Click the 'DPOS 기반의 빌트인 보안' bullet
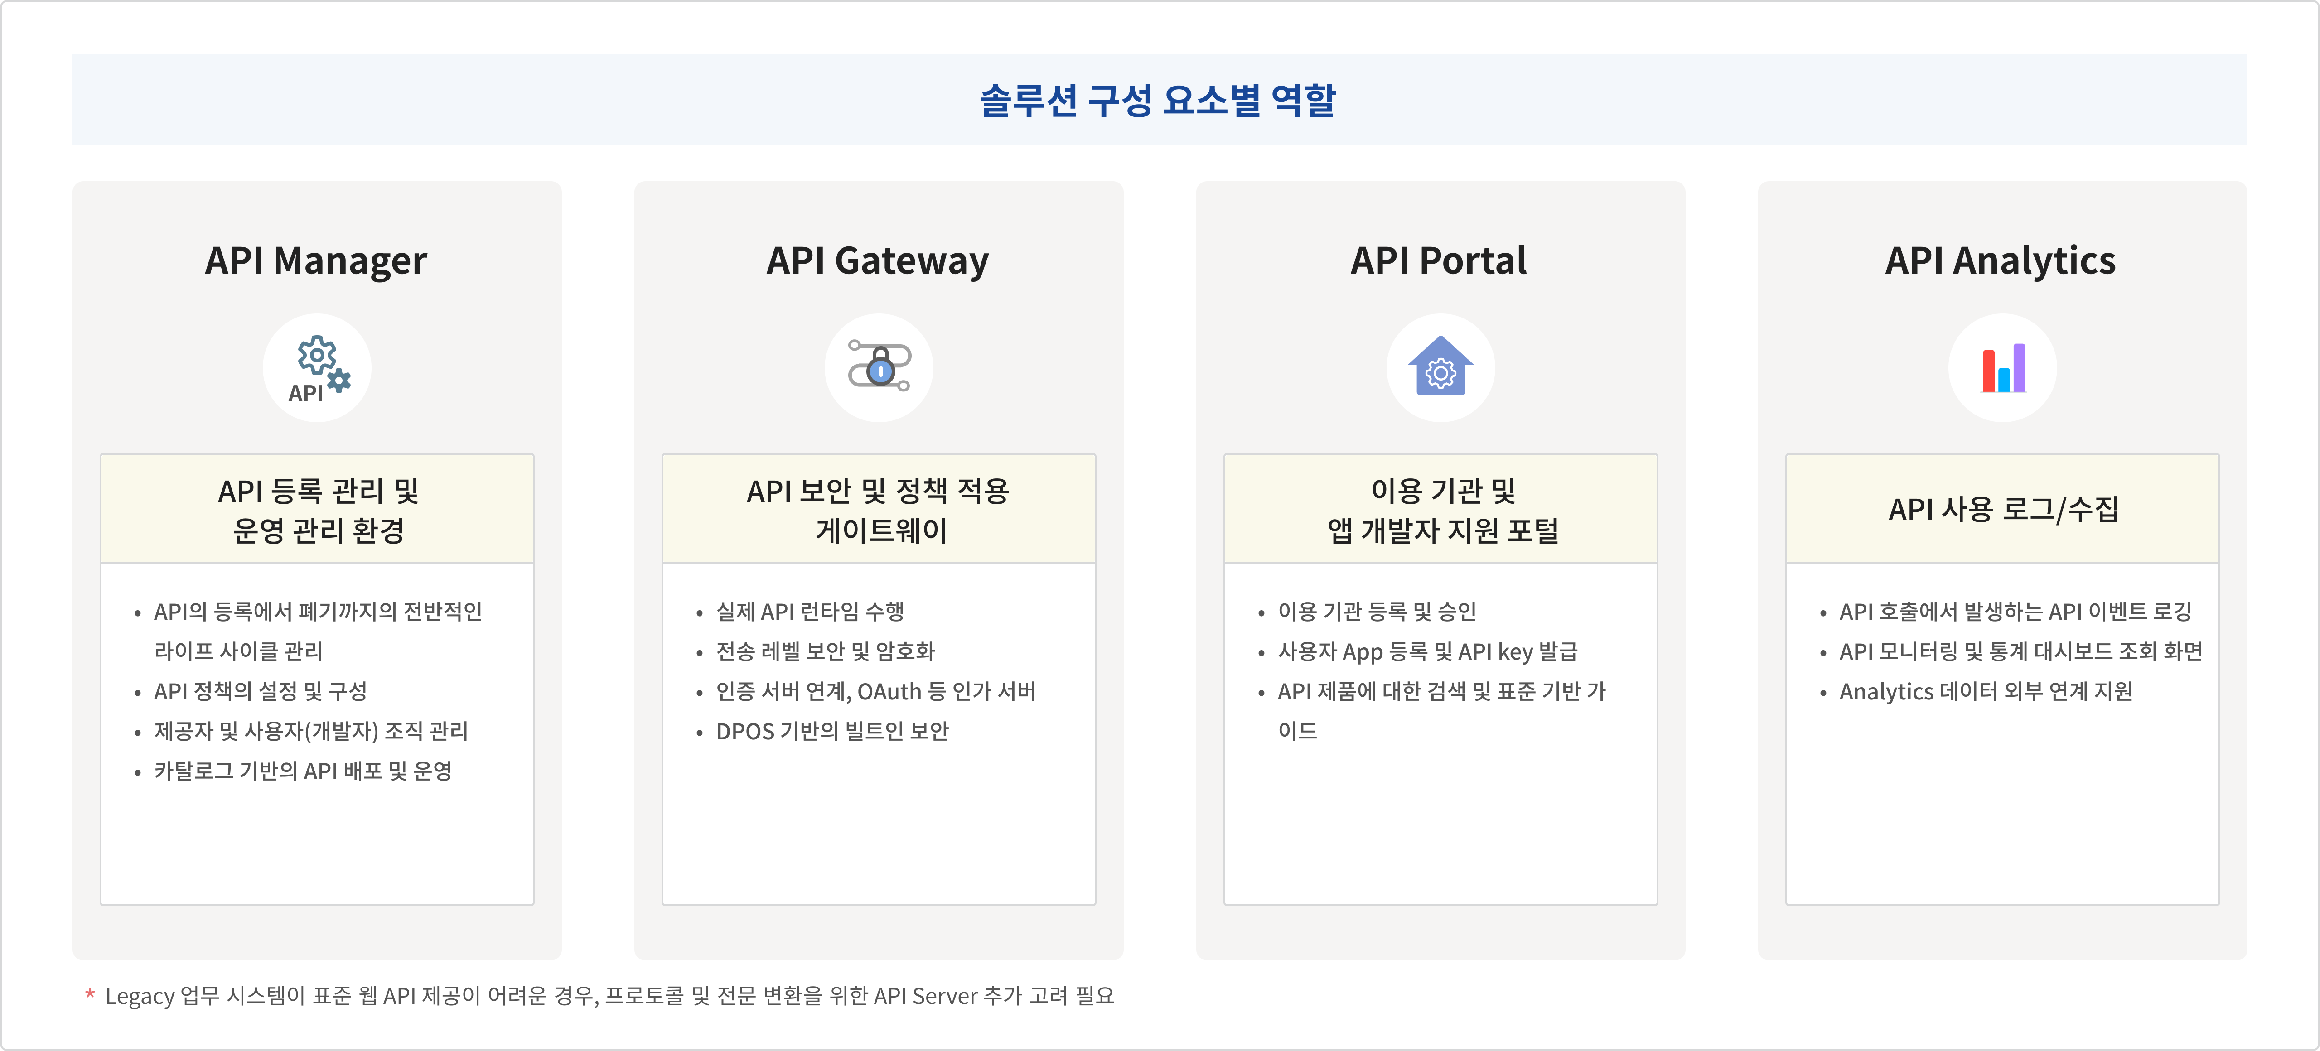Image resolution: width=2320 pixels, height=1051 pixels. coord(832,731)
